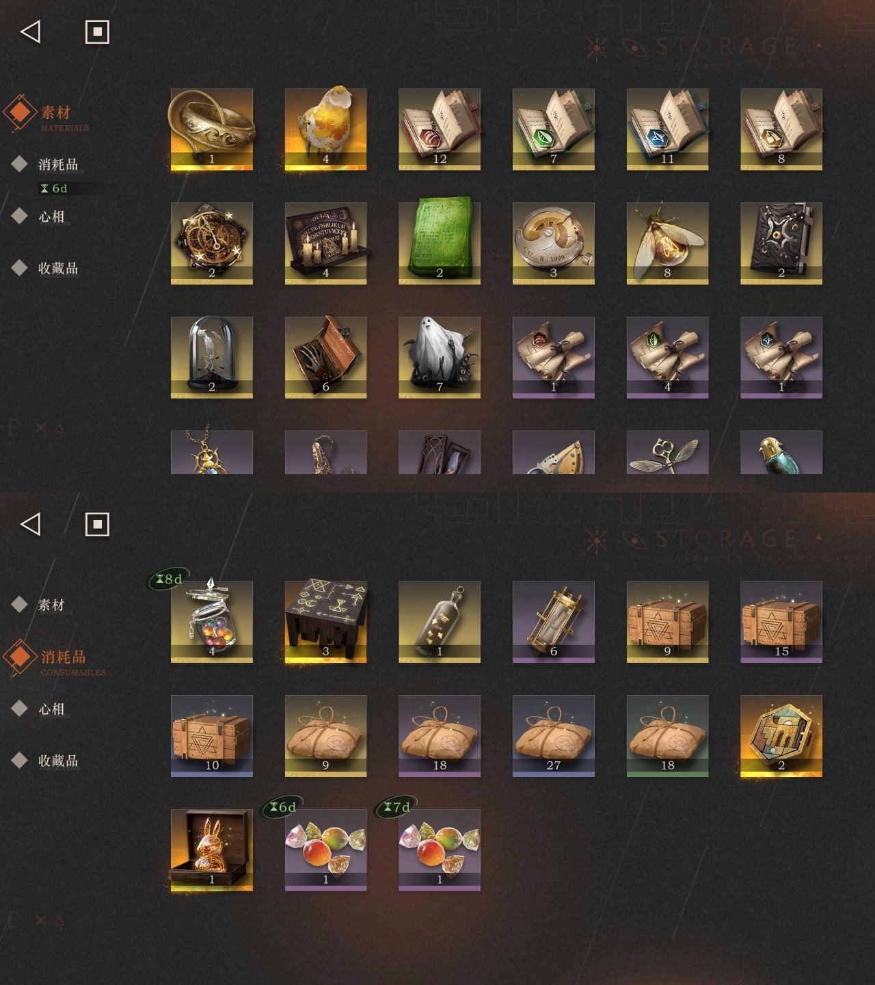Open the glowing rabbit box item
Viewport: 875px width, 985px height.
212,850
